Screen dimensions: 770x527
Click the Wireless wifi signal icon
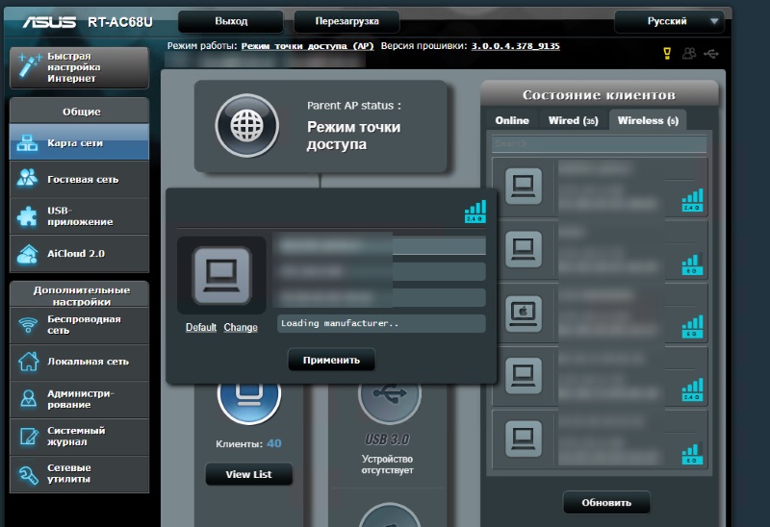point(28,325)
